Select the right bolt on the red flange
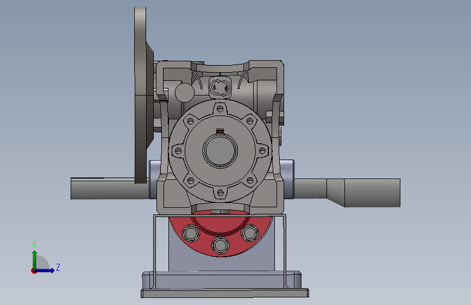Image resolution: width=471 pixels, height=305 pixels. click(249, 233)
